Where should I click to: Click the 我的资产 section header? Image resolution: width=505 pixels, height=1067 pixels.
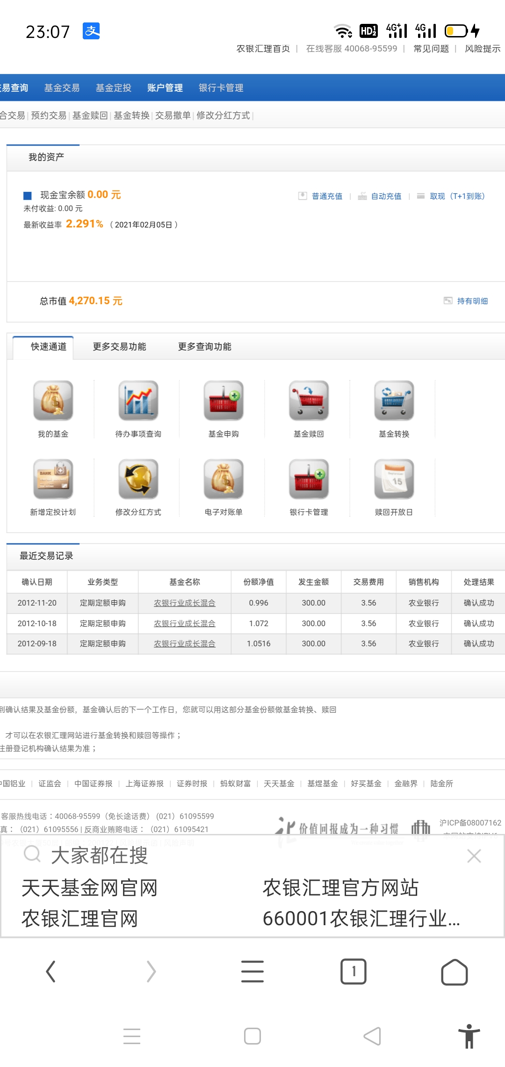[x=46, y=157]
